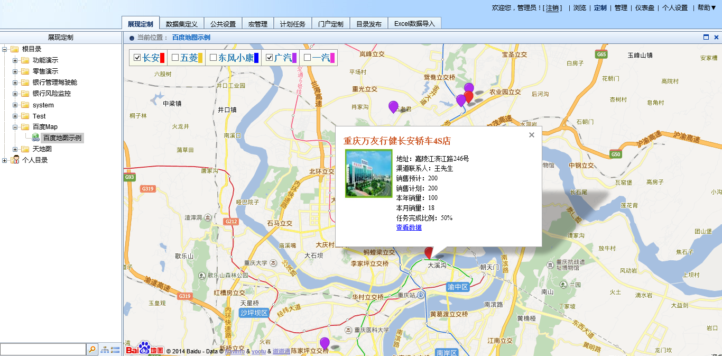Click the NavInfo attribution link
The height and width of the screenshot is (356, 722).
tap(235, 351)
